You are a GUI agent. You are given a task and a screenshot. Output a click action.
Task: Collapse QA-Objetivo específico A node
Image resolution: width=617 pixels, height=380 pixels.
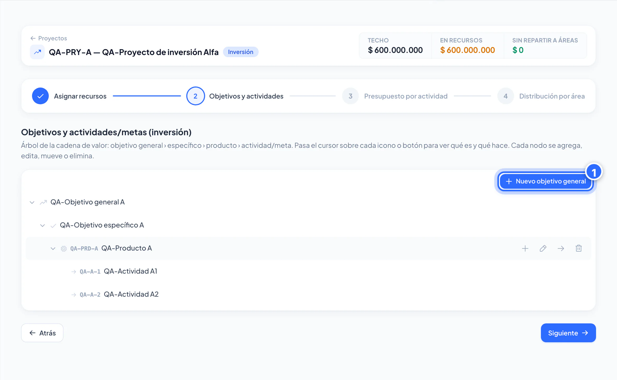pyautogui.click(x=42, y=225)
